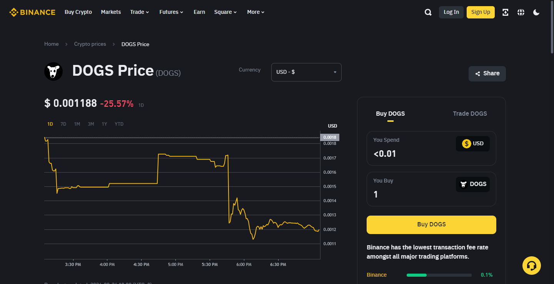Image resolution: width=554 pixels, height=284 pixels.
Task: Select the YTD chart range
Action: 119,124
